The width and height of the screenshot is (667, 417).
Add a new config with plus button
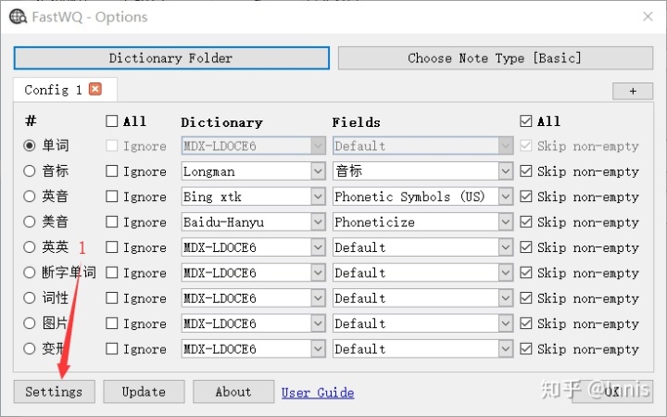pyautogui.click(x=633, y=91)
